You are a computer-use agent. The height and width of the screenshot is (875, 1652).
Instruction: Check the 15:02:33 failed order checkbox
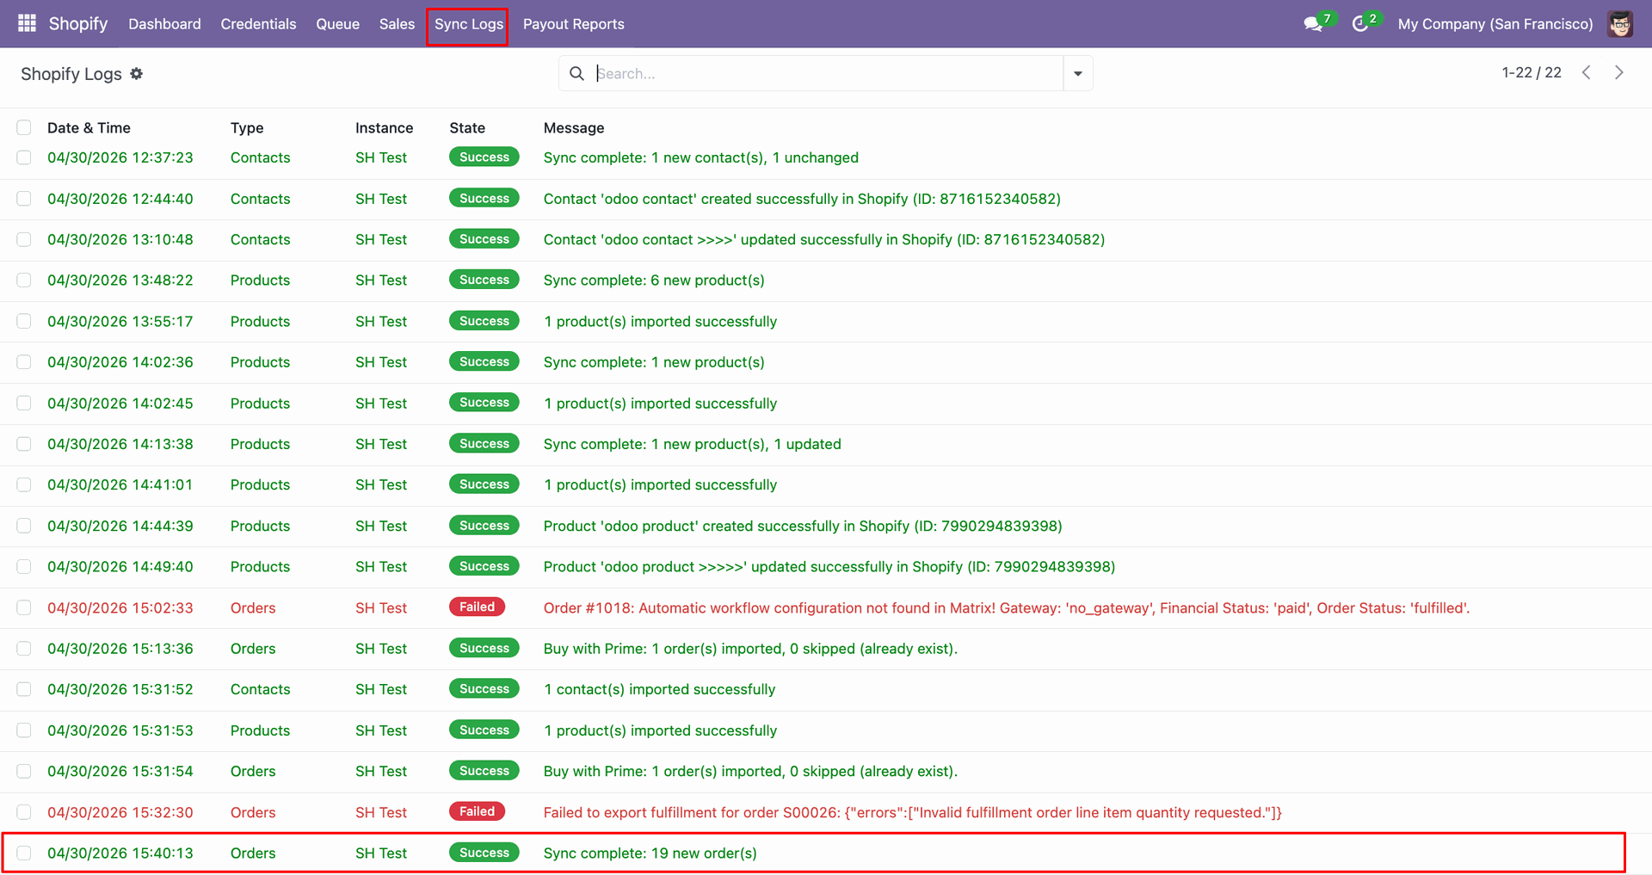click(x=24, y=607)
